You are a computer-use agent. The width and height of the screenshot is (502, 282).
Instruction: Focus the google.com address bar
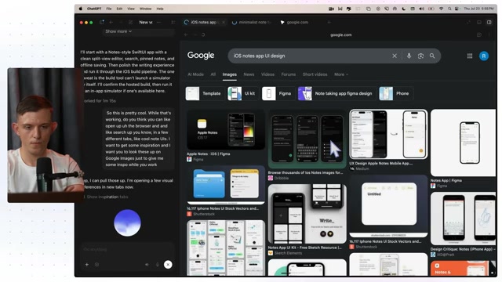pos(340,34)
